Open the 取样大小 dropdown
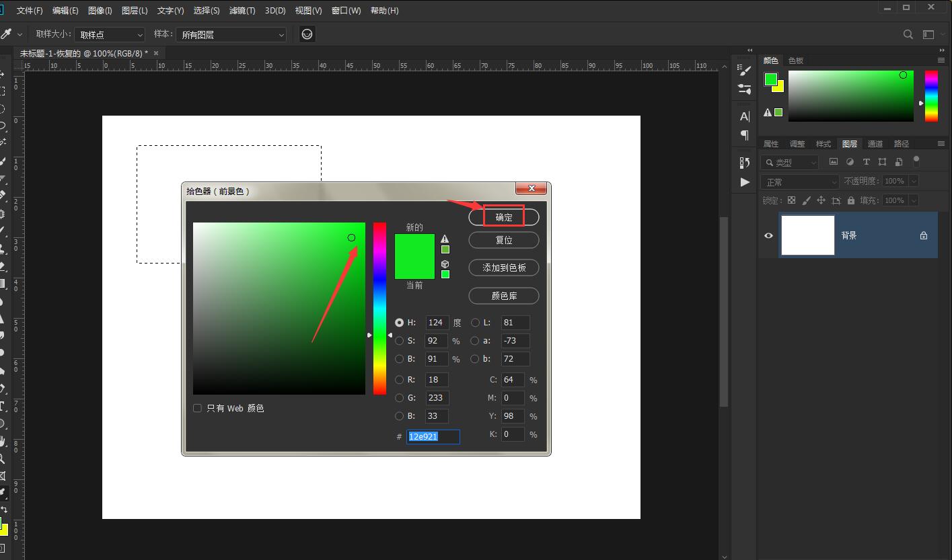 point(110,34)
